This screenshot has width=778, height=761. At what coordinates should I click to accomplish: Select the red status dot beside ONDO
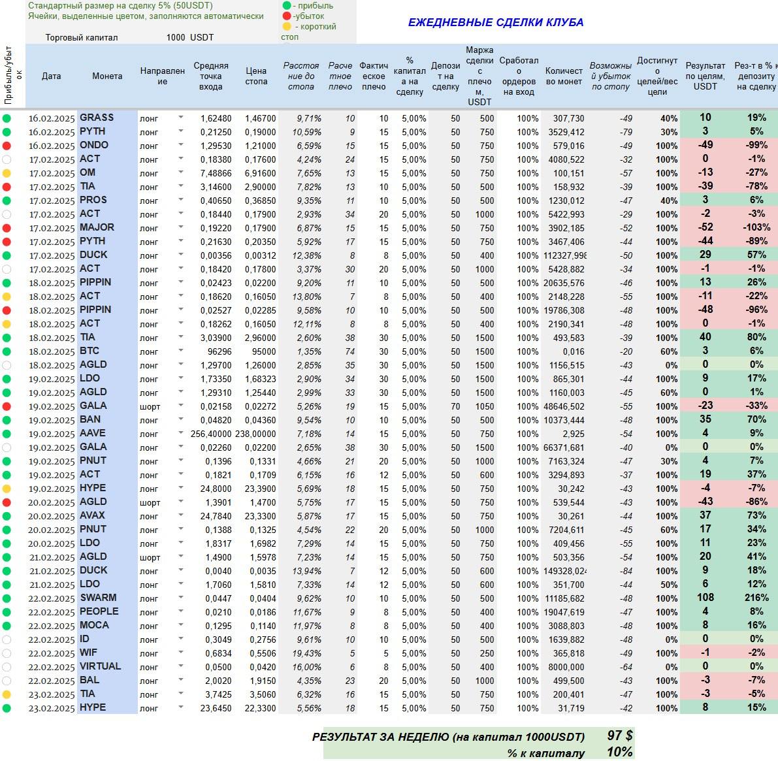tap(7, 146)
